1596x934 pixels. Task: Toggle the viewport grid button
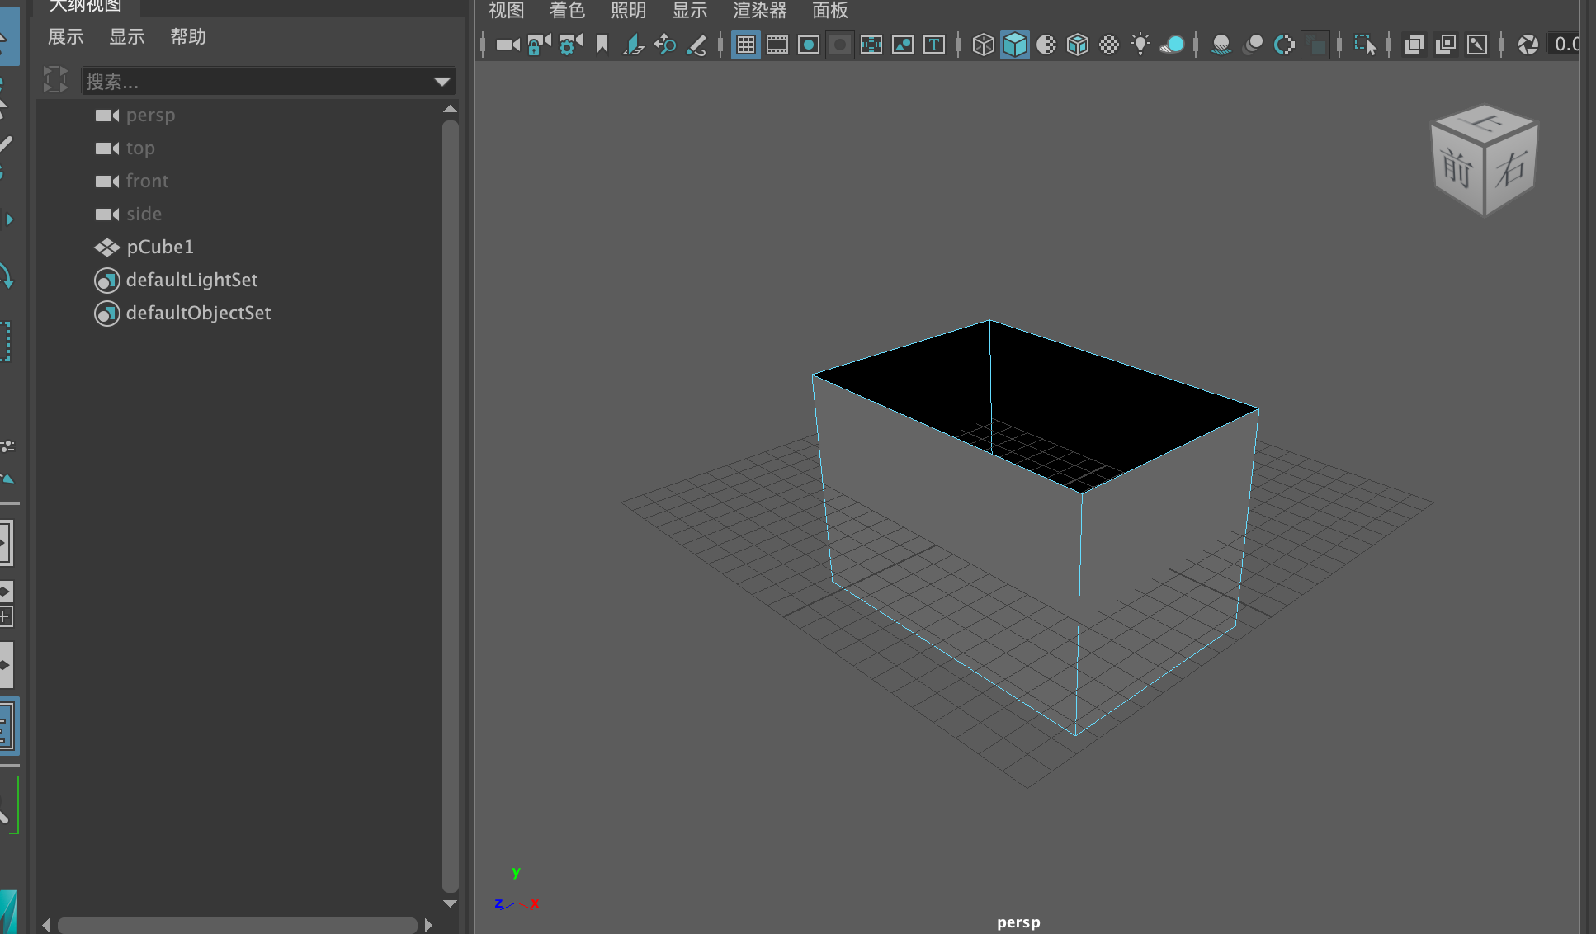point(745,45)
